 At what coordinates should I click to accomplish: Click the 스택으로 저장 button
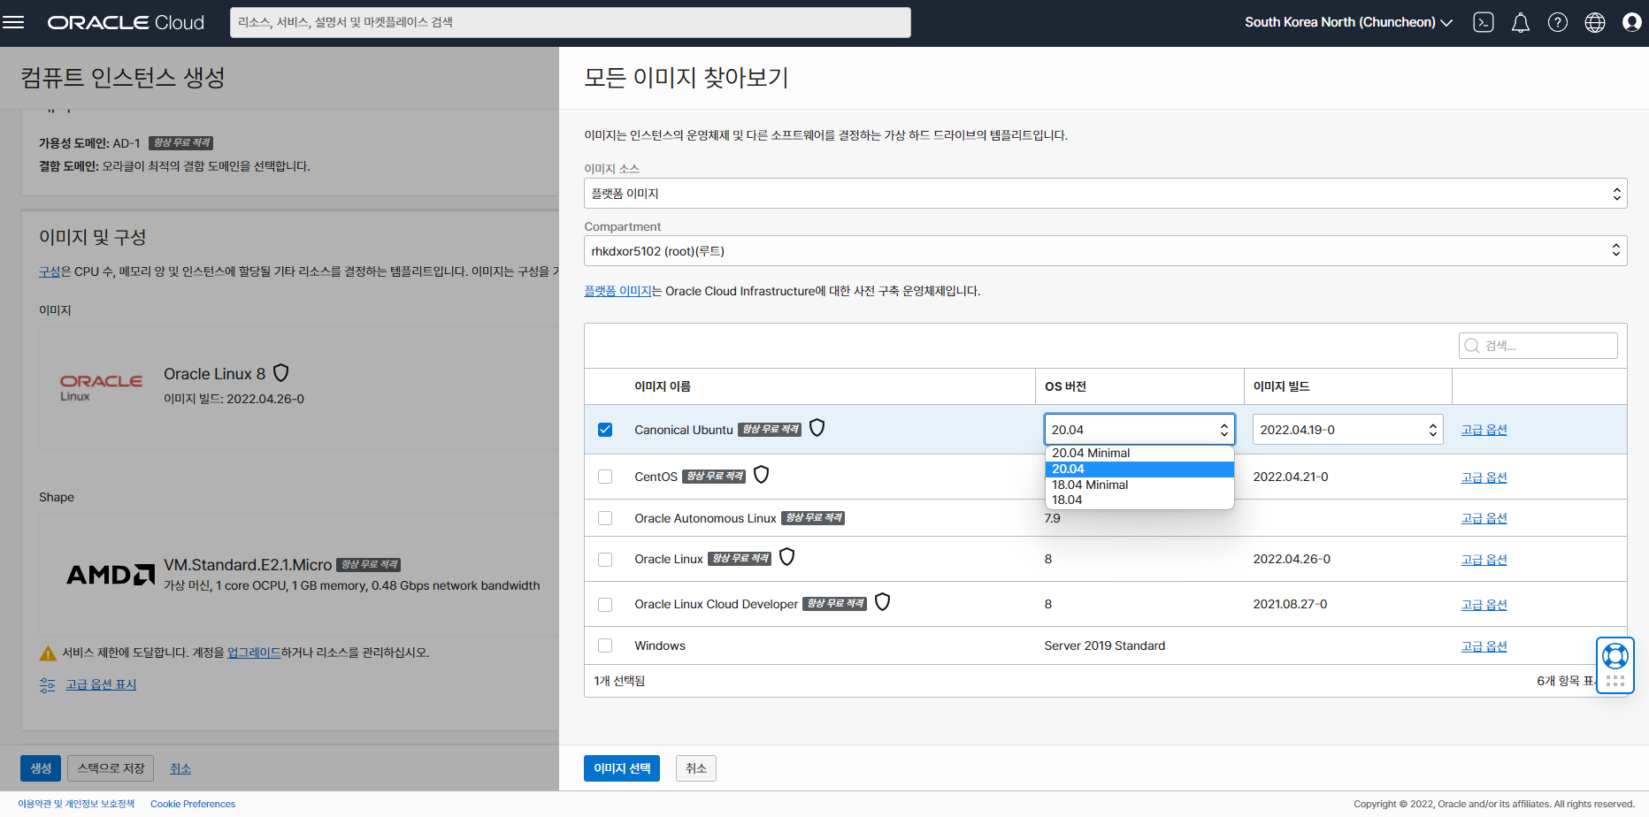[111, 768]
